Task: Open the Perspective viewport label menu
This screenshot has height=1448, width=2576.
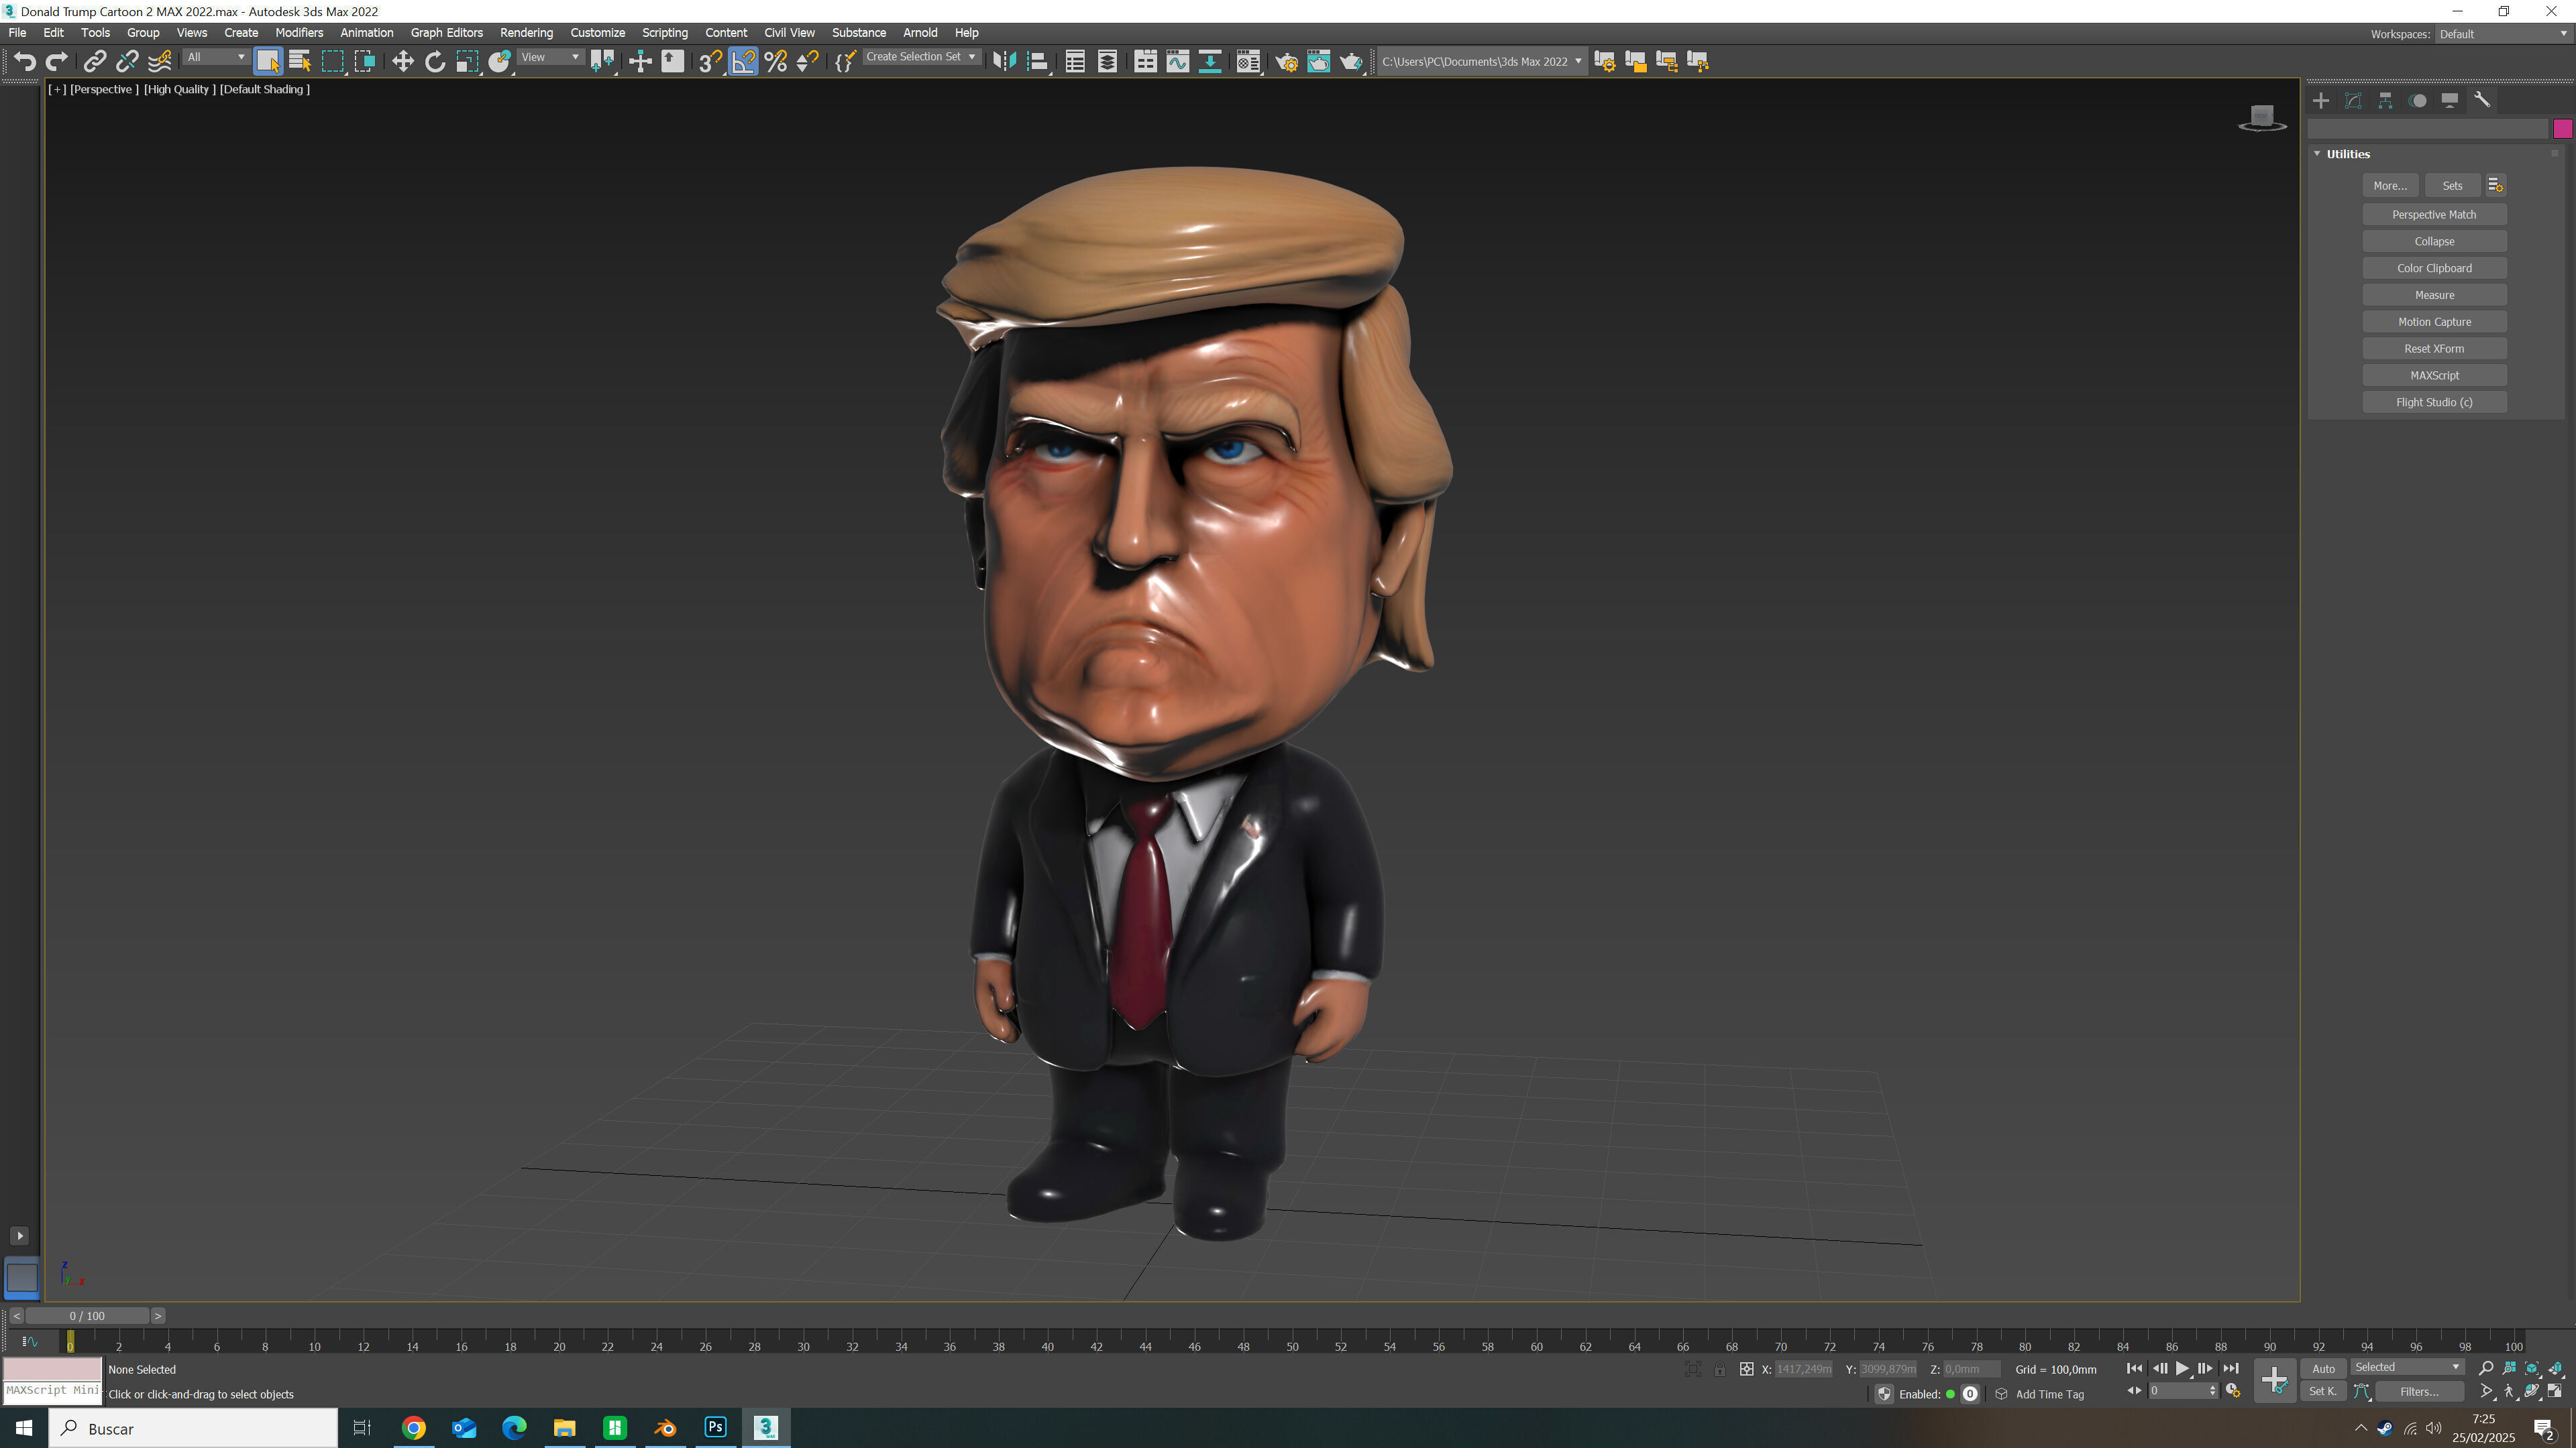Action: pyautogui.click(x=104, y=89)
